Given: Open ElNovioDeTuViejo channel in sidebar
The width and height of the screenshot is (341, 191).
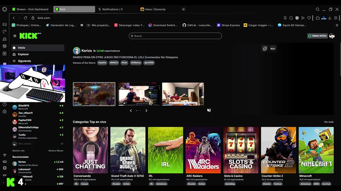Looking at the screenshot, I should click(38, 129).
